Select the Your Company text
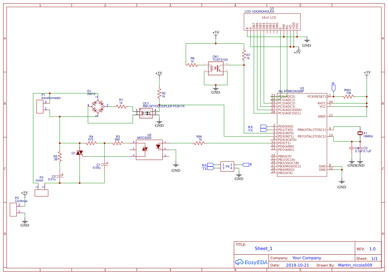This screenshot has height=275, width=388. (307, 258)
